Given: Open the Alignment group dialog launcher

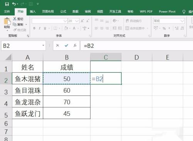Looking at the screenshot, I should (x=149, y=36).
